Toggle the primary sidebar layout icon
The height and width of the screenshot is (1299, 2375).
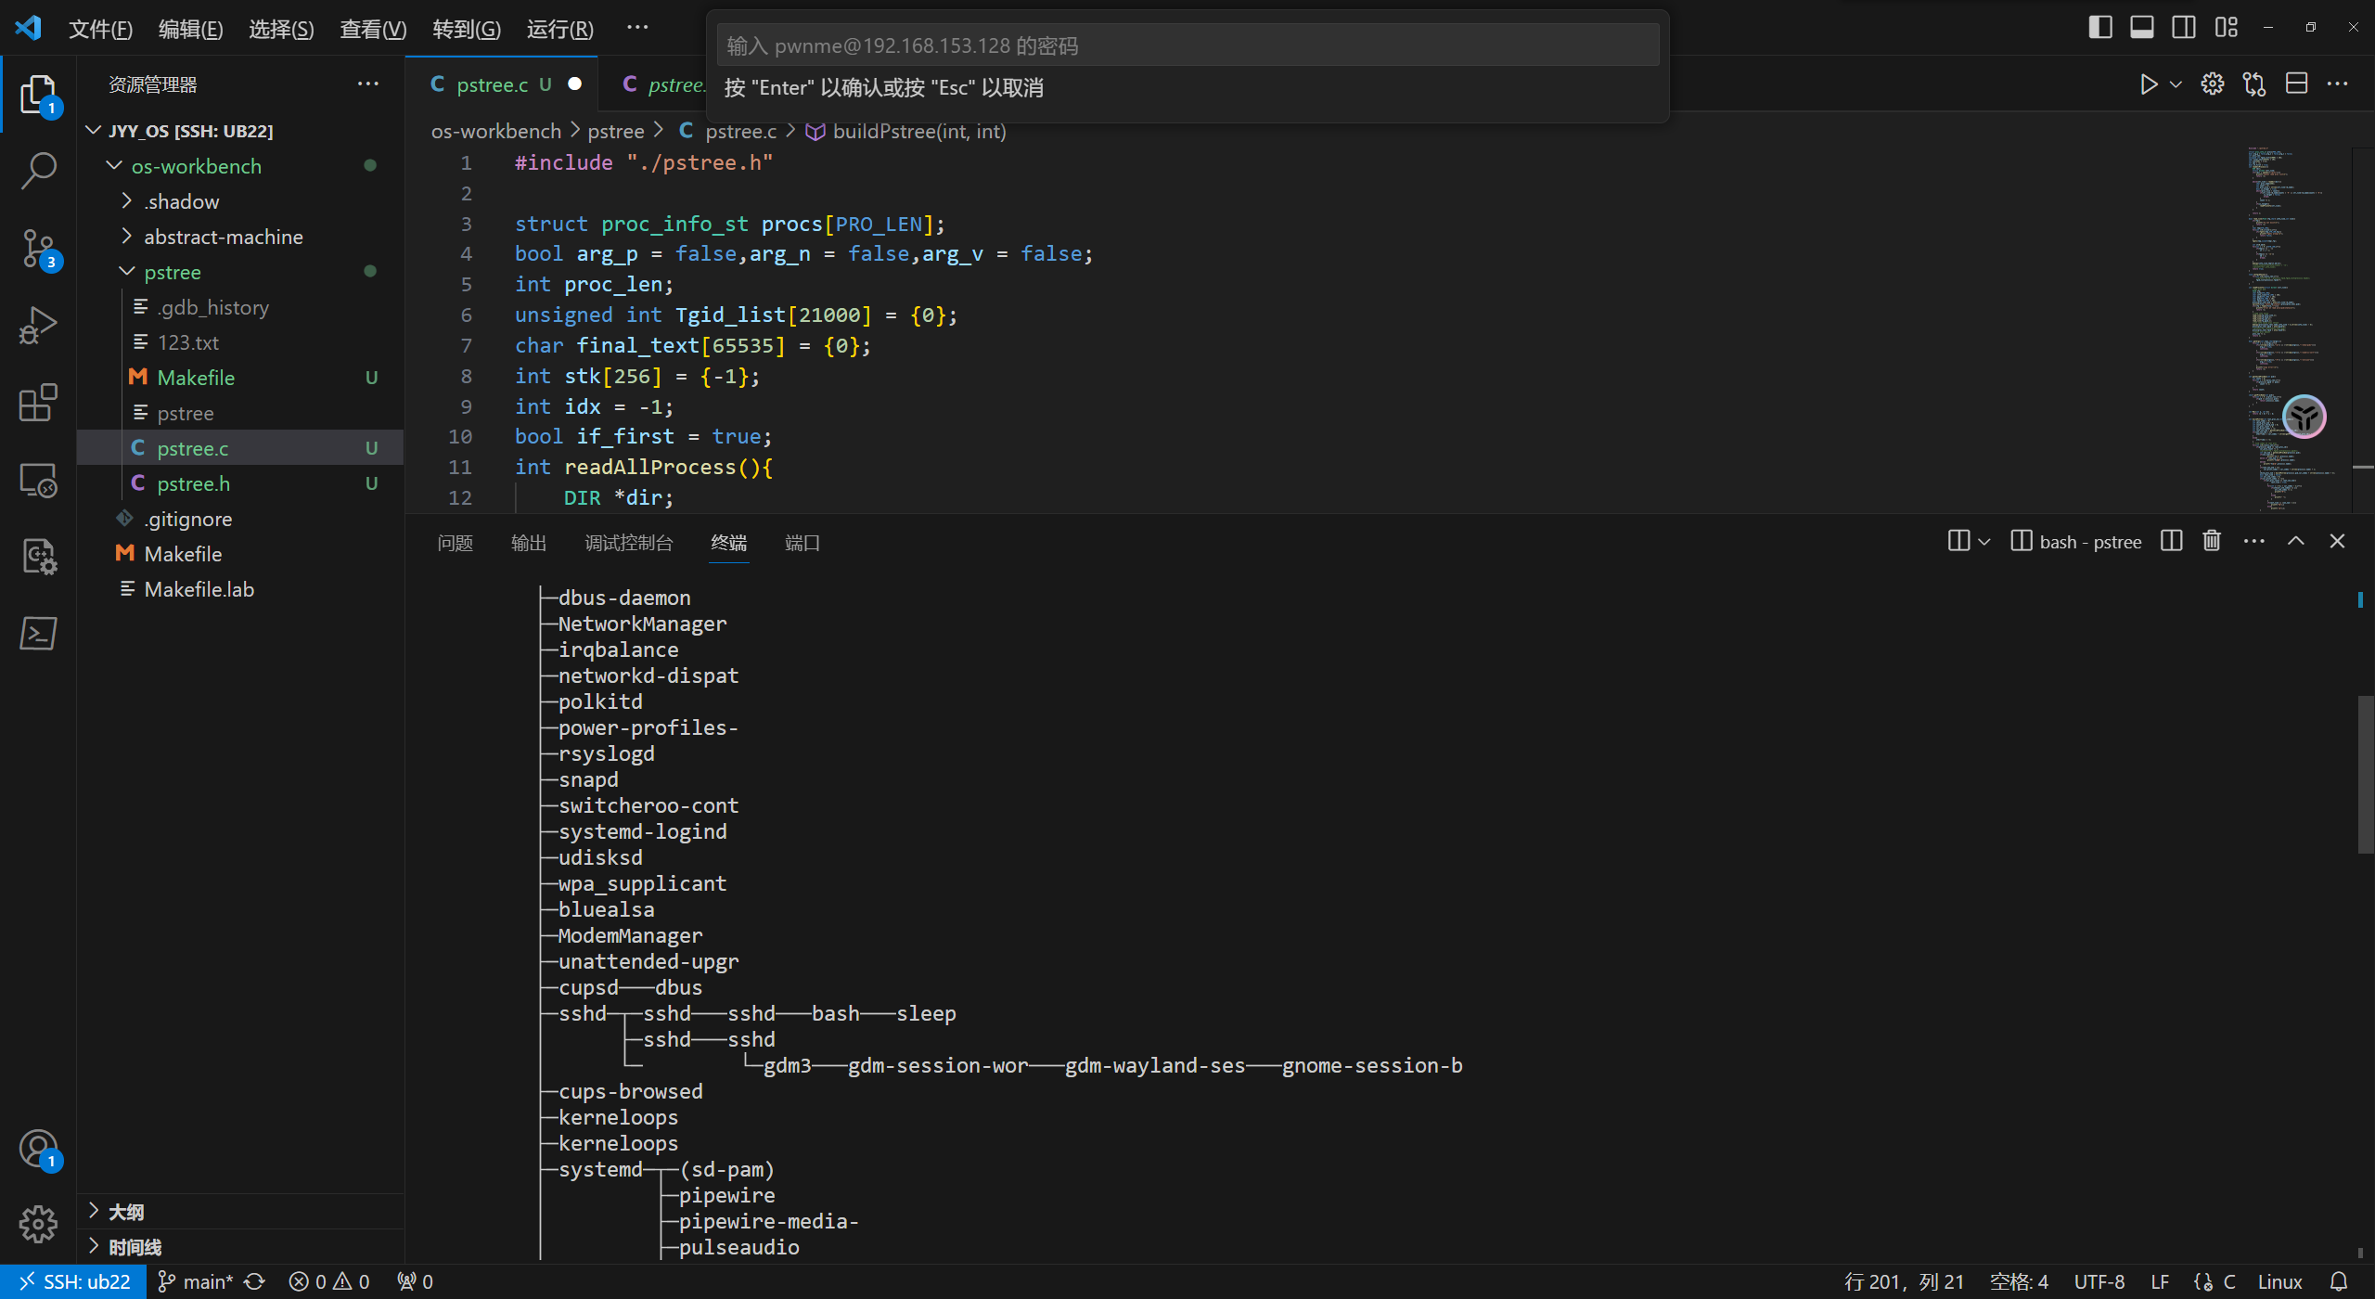pos(2100,28)
